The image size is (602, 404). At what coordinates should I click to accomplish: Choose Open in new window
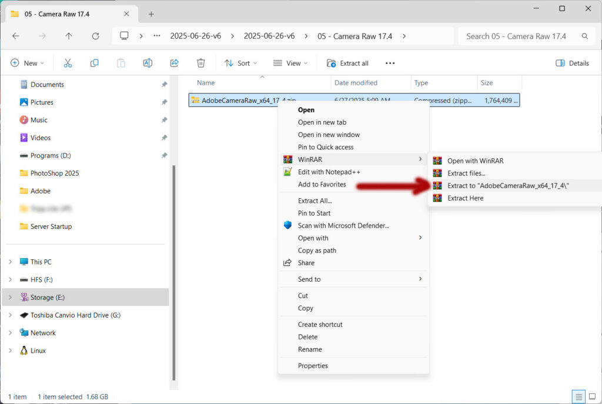353,135
